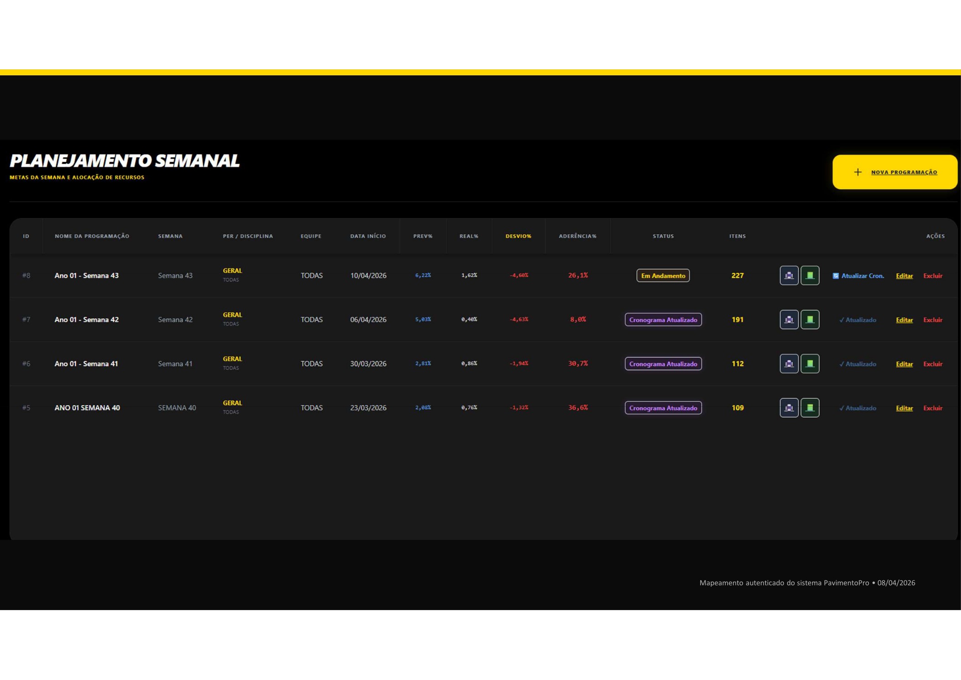Click the green export icon for SEMANA 40
Image resolution: width=961 pixels, height=680 pixels.
pyautogui.click(x=810, y=408)
